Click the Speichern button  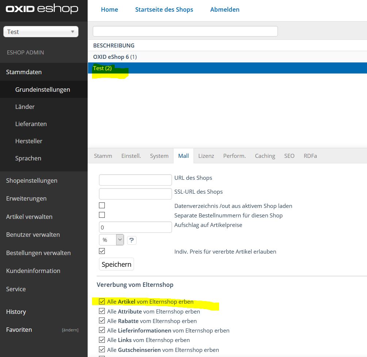coord(116,264)
